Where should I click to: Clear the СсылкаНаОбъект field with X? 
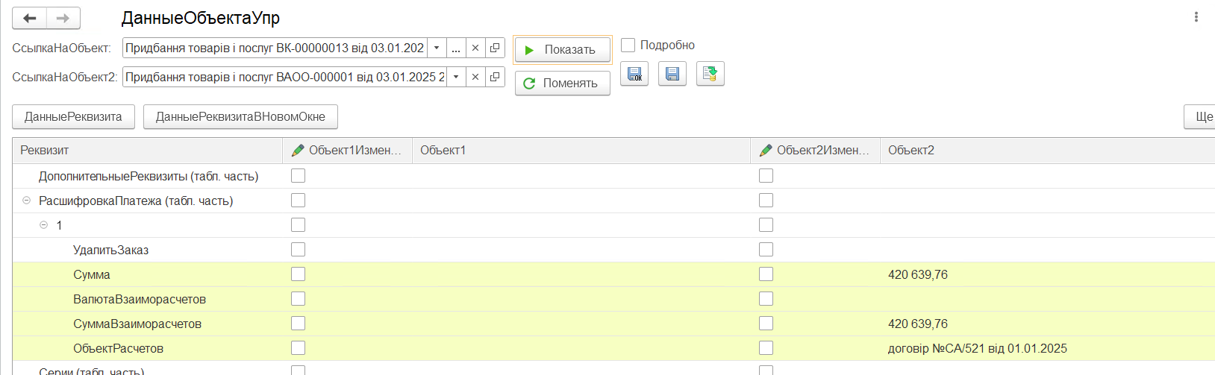(x=475, y=48)
